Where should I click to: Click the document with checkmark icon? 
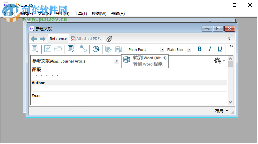click(x=71, y=49)
